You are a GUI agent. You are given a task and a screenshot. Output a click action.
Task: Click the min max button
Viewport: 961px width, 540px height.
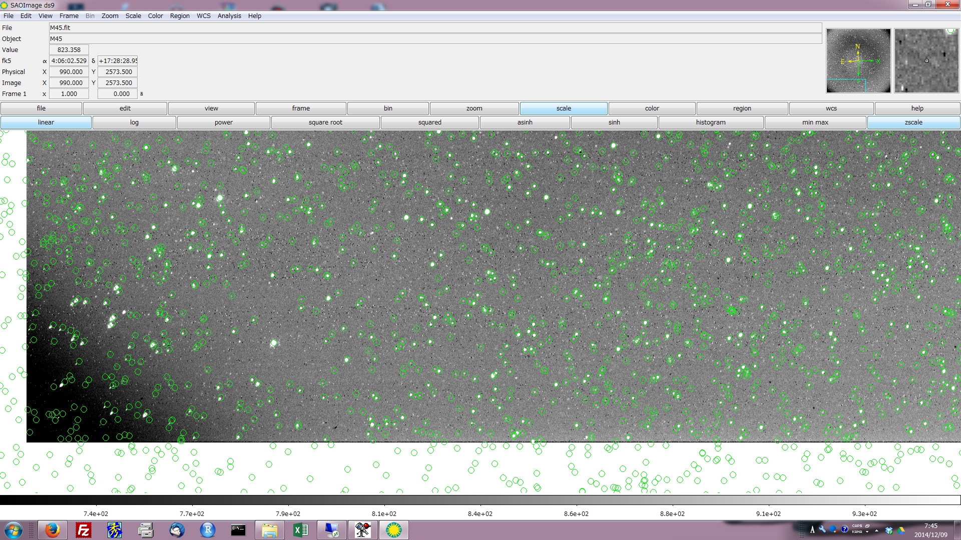(x=815, y=122)
